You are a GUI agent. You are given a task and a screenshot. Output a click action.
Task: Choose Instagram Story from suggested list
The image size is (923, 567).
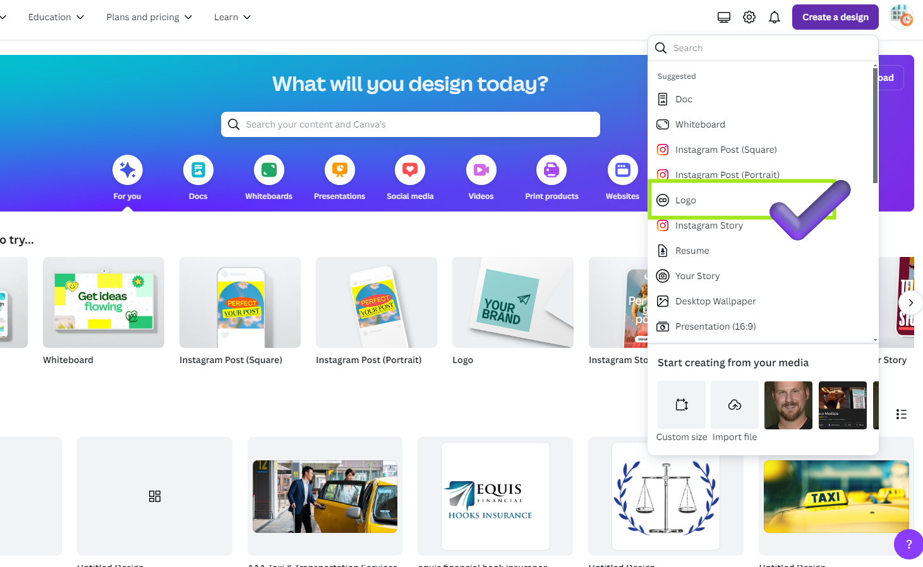[761, 225]
